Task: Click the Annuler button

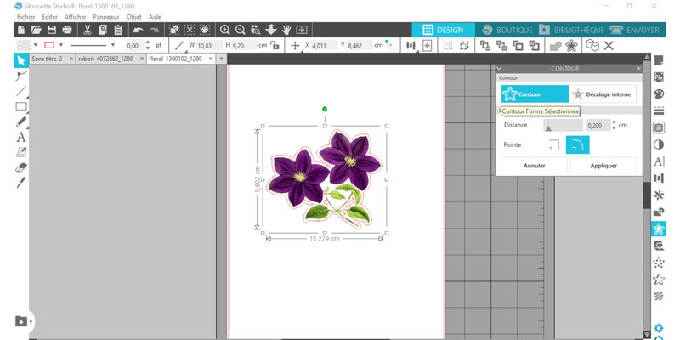Action: coord(534,166)
